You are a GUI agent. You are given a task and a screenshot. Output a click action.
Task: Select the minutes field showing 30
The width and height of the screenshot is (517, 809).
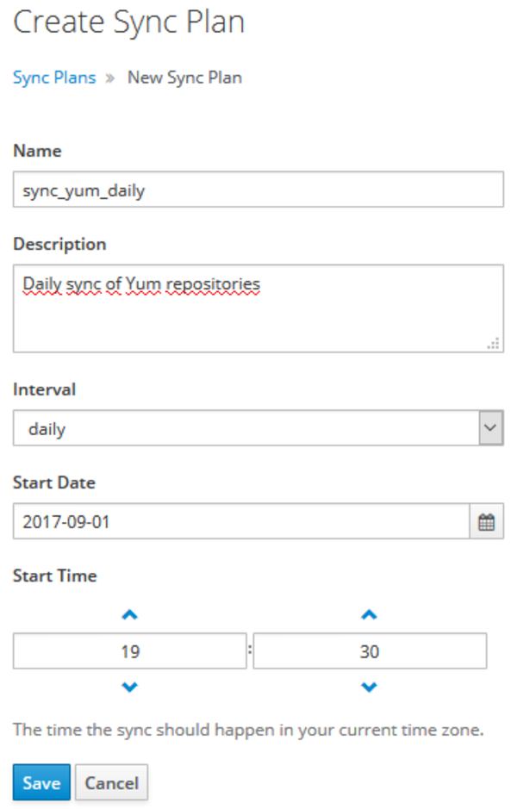pos(370,652)
